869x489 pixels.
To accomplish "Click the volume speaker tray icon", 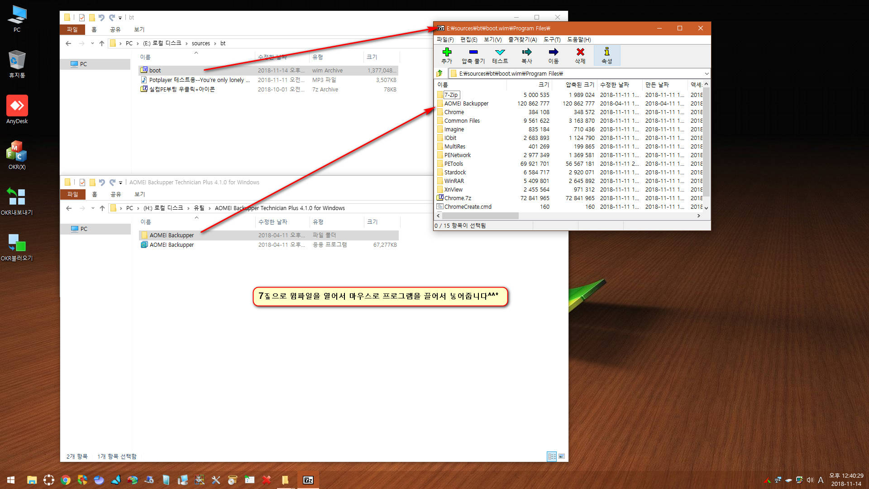I will pos(810,480).
